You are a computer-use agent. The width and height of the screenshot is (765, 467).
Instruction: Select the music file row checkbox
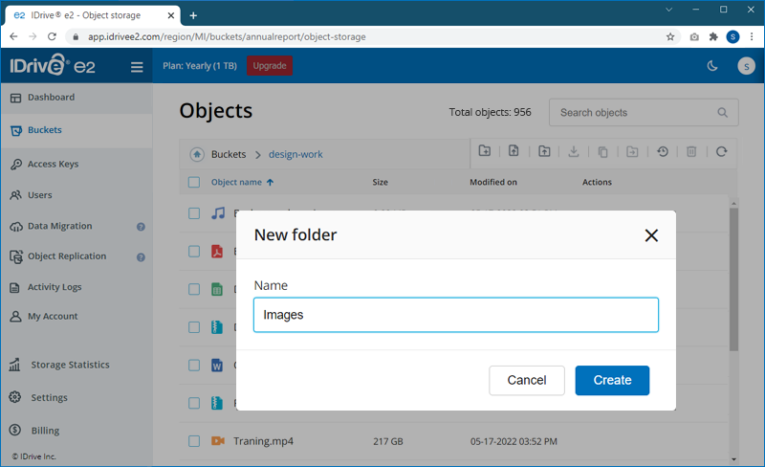(x=194, y=213)
